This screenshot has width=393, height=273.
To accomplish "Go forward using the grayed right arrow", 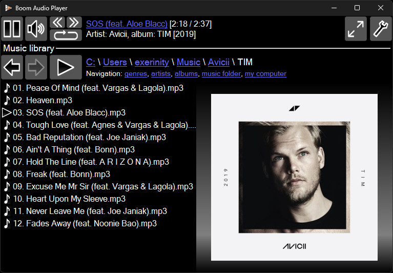I will 36,67.
